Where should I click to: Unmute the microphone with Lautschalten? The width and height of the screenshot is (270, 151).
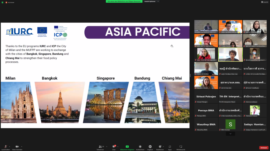(x=5, y=147)
